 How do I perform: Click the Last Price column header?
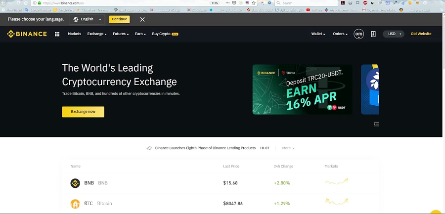(231, 167)
